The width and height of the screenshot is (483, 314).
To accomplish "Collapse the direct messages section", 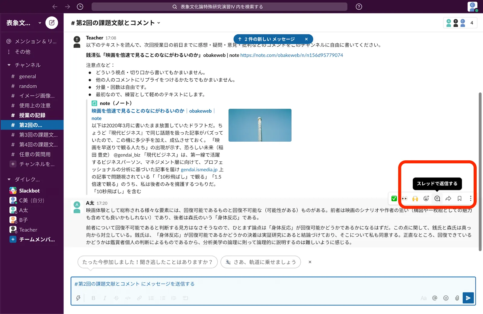I will 9,180.
